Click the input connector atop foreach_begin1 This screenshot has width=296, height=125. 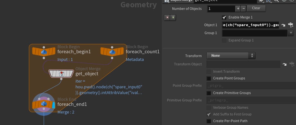[x=44, y=48]
